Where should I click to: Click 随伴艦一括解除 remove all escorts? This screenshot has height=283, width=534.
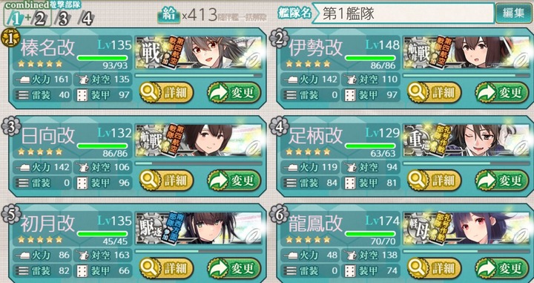pyautogui.click(x=242, y=17)
